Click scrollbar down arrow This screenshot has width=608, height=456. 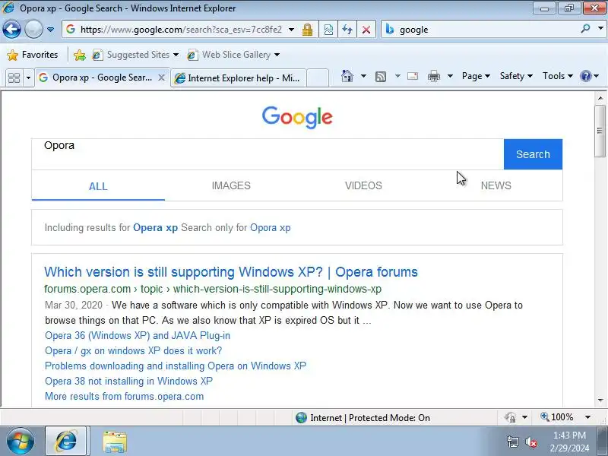point(600,401)
